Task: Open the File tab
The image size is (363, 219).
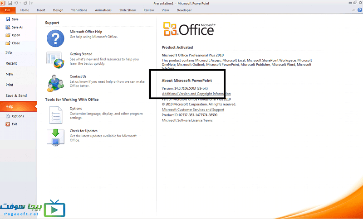Action: 8,10
